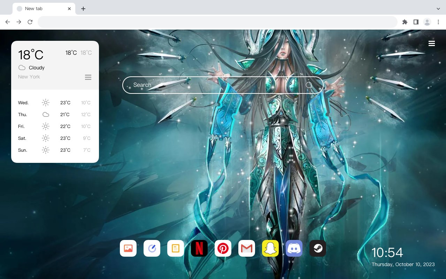Close the New tab tab
This screenshot has height=279, width=446.
tap(69, 9)
